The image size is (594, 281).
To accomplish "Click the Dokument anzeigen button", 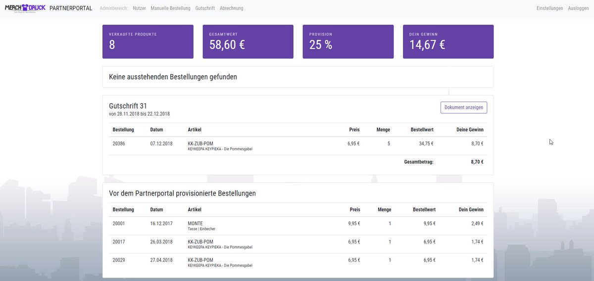I will 464,107.
